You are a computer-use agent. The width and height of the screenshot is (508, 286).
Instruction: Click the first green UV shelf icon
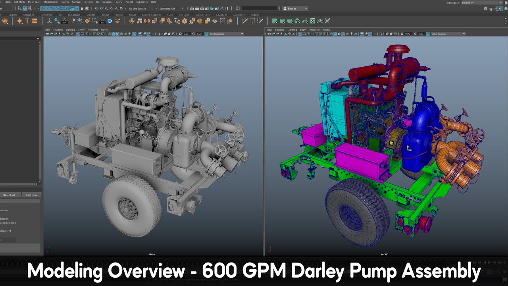tap(275, 21)
